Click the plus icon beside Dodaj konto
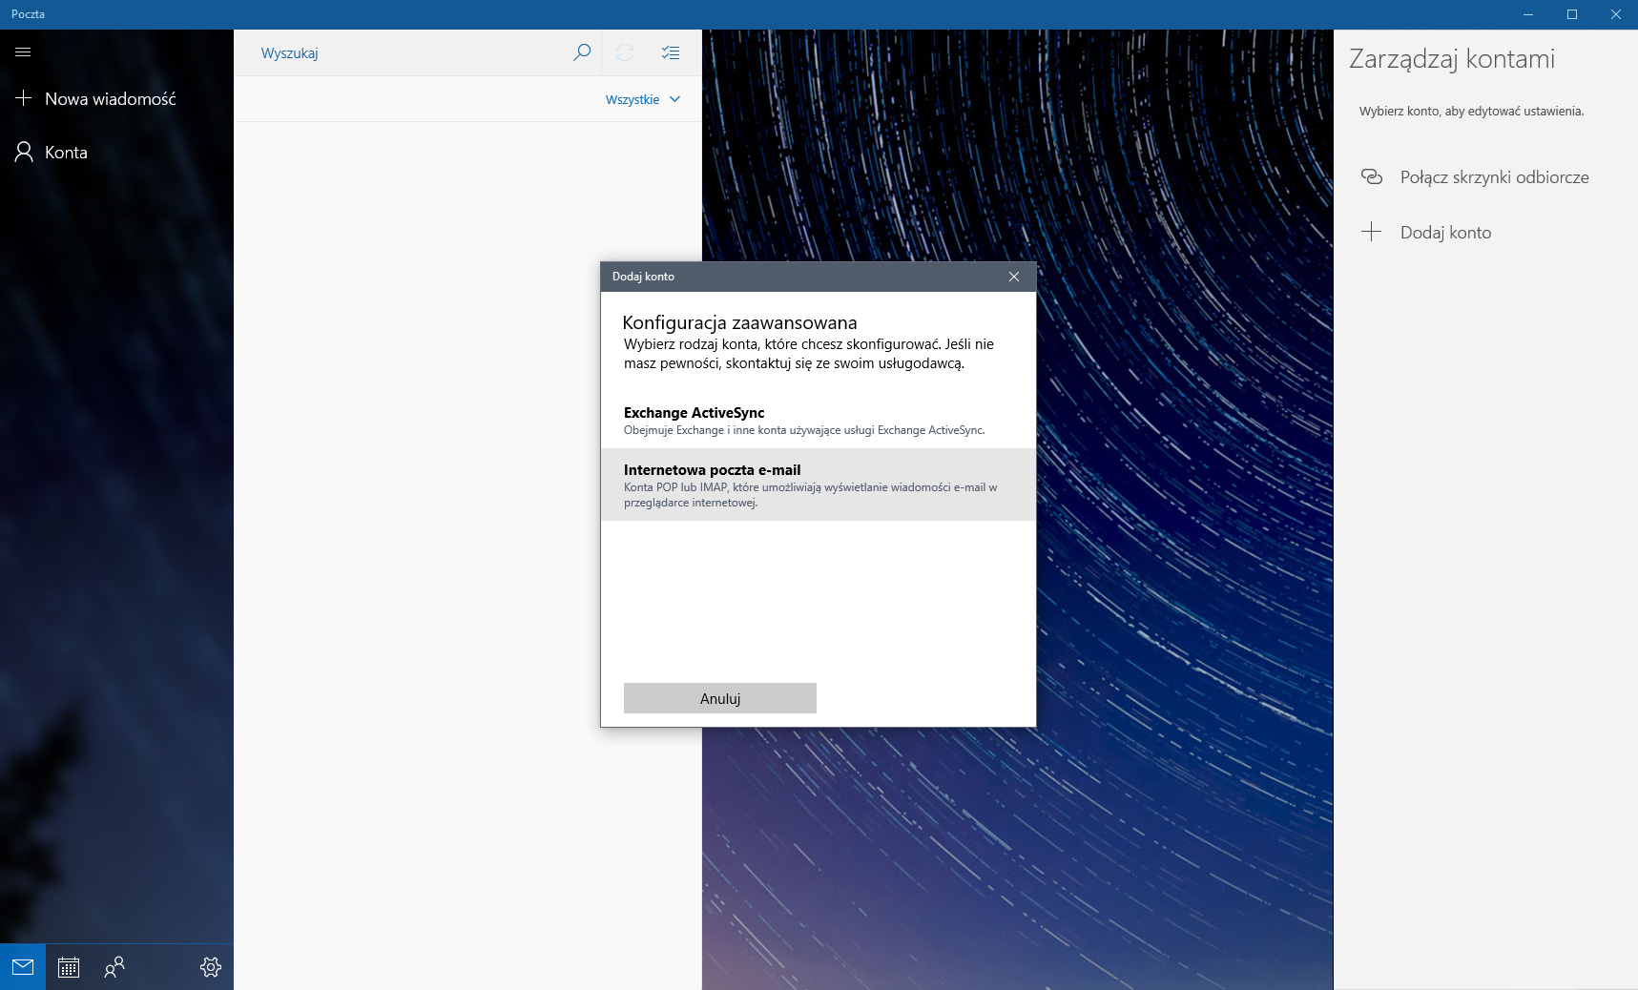Image resolution: width=1638 pixels, height=990 pixels. tap(1371, 232)
